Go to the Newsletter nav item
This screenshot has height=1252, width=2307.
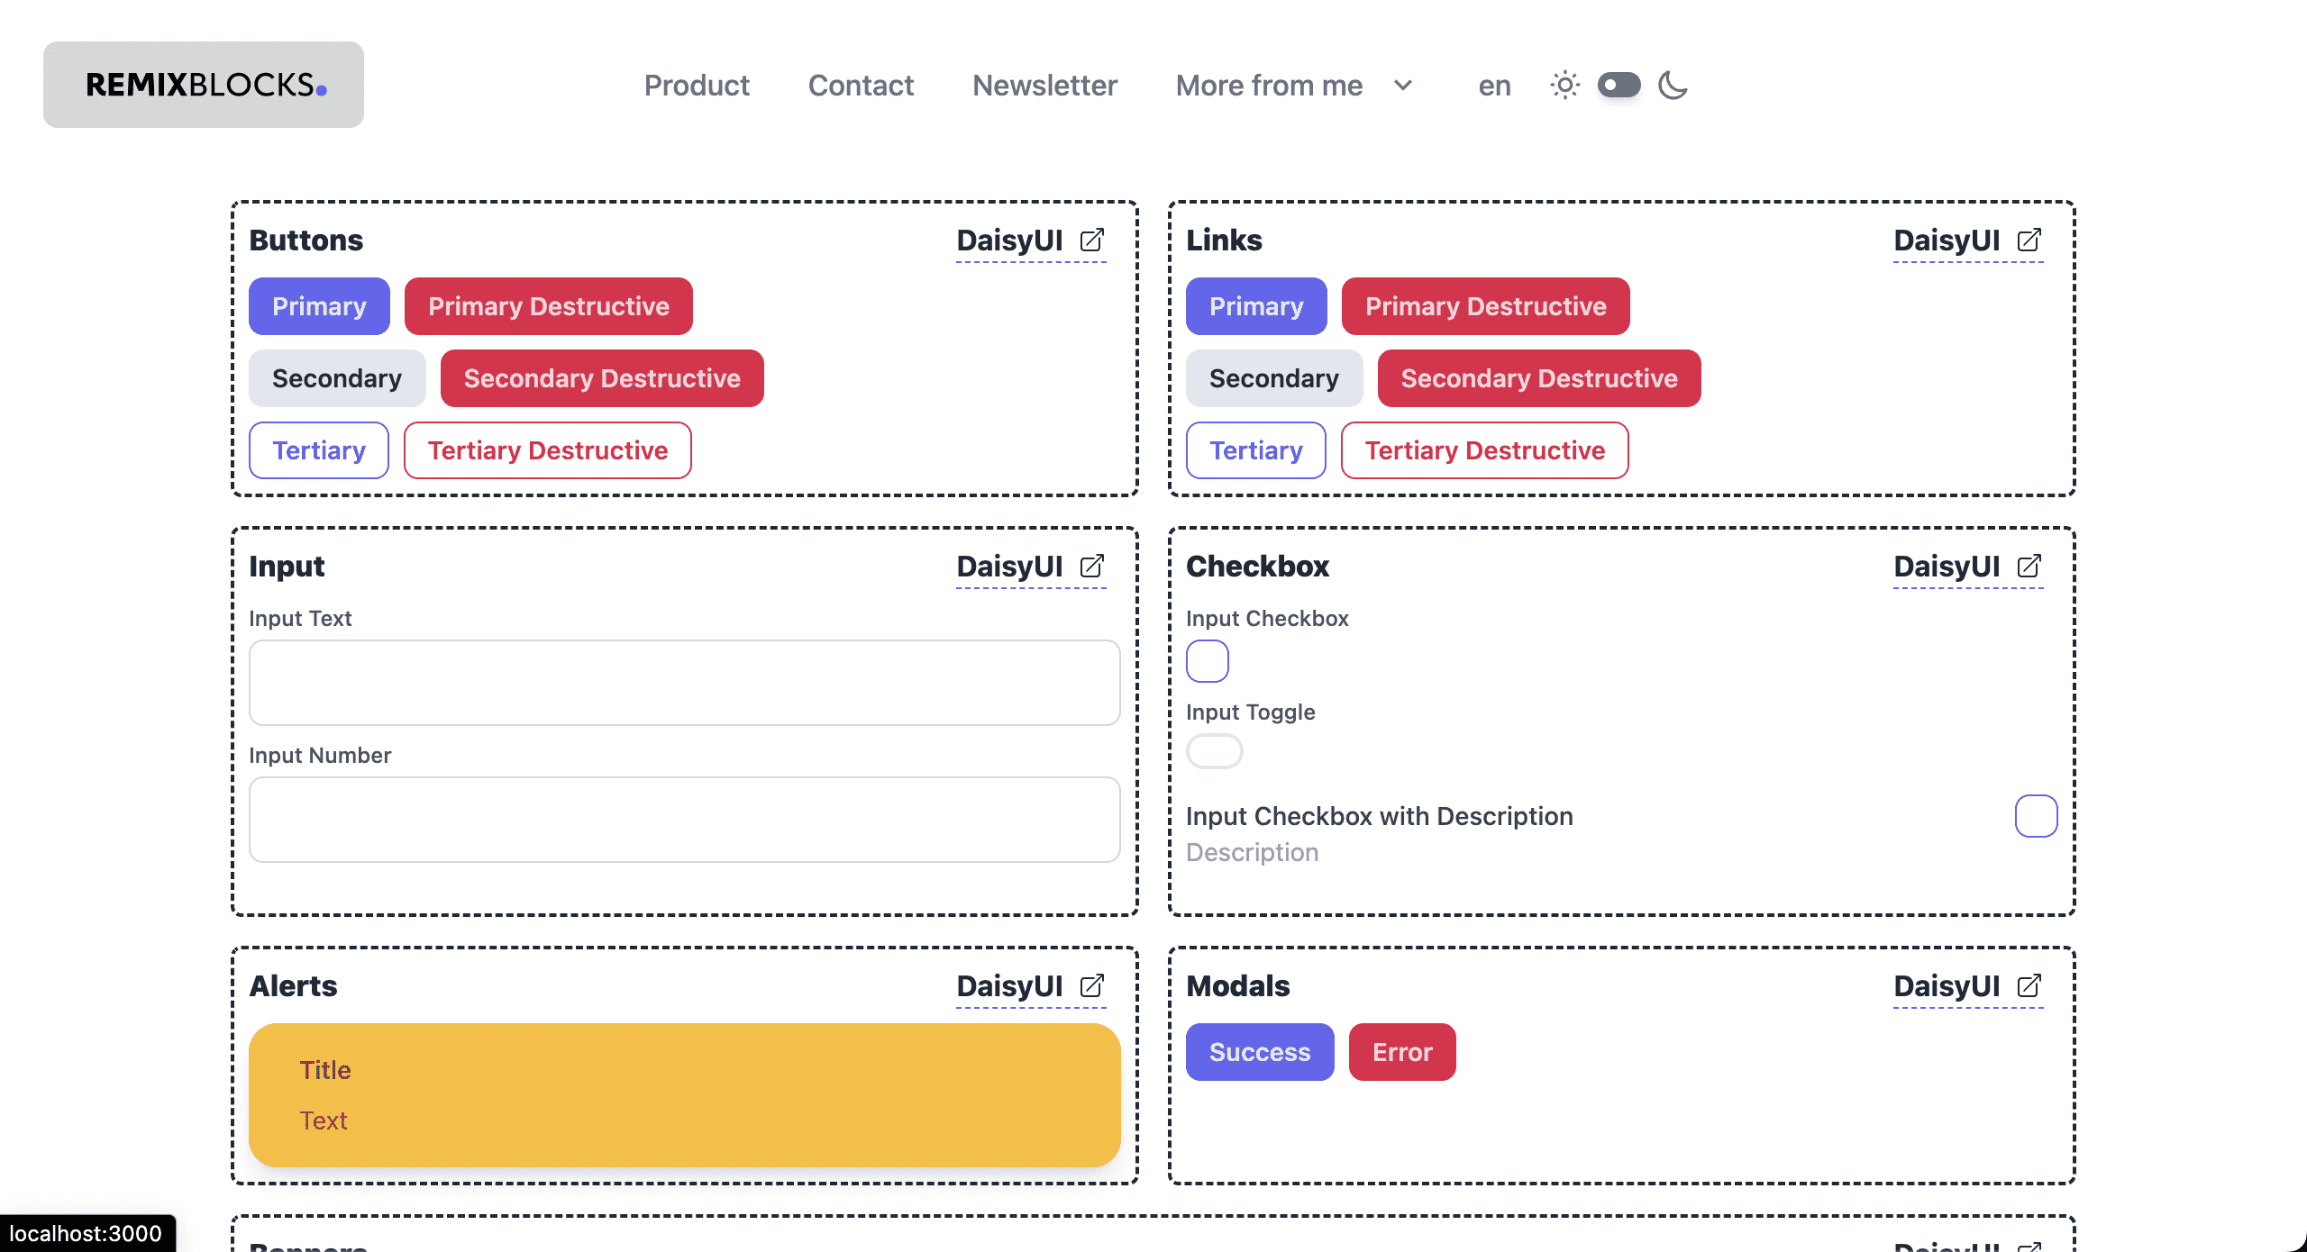[x=1044, y=86]
